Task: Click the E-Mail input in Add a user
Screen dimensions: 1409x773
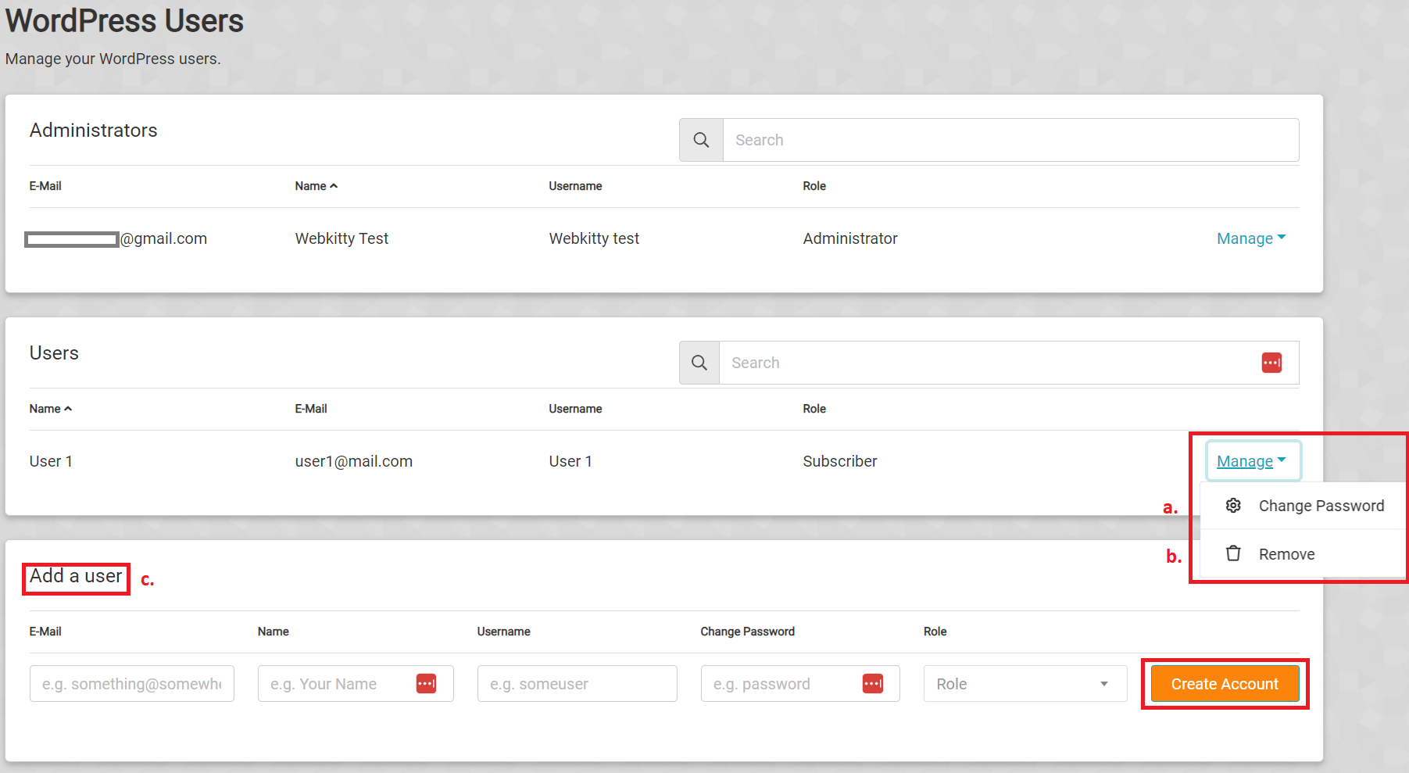Action: (132, 684)
